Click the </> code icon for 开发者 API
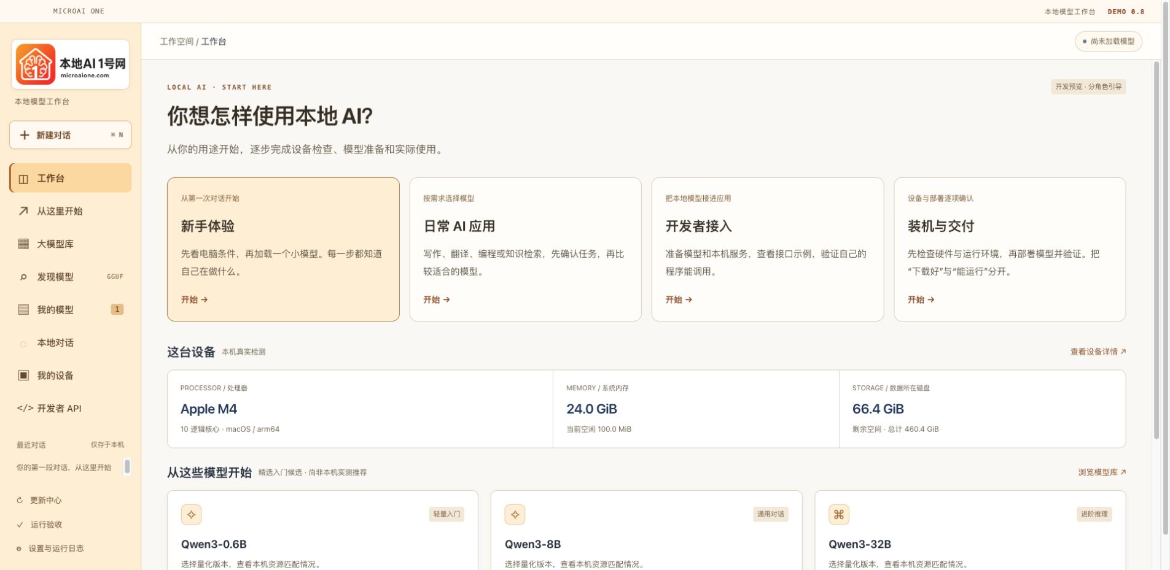This screenshot has height=570, width=1170. (25, 408)
